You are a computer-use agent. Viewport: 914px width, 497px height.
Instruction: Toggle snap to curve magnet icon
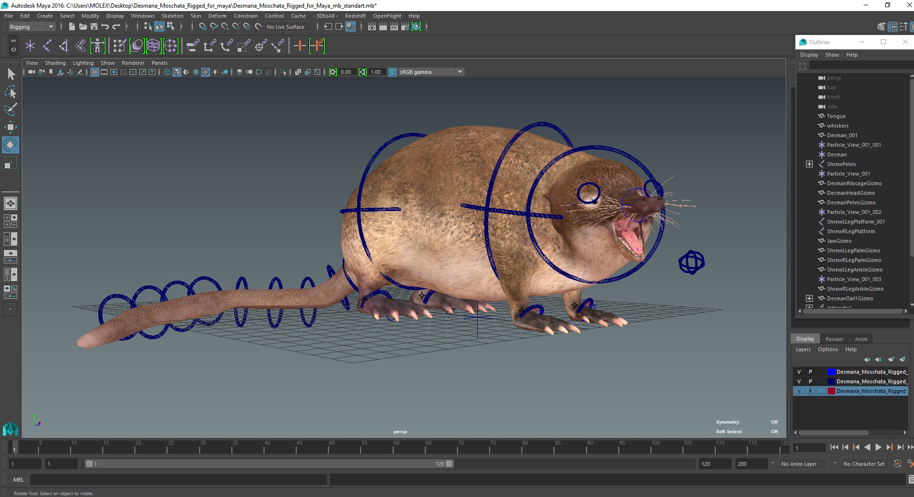214,27
